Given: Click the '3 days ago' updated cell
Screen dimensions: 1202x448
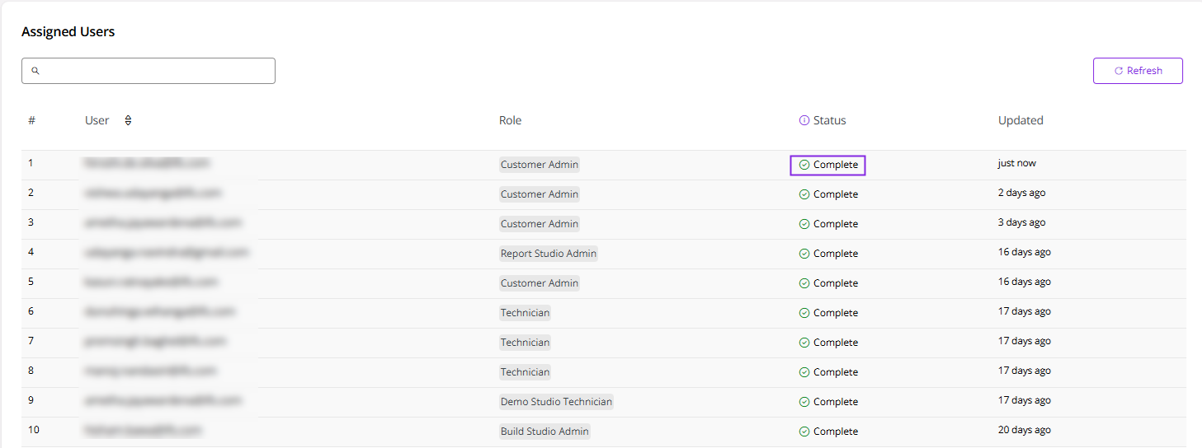Looking at the screenshot, I should coord(1021,222).
